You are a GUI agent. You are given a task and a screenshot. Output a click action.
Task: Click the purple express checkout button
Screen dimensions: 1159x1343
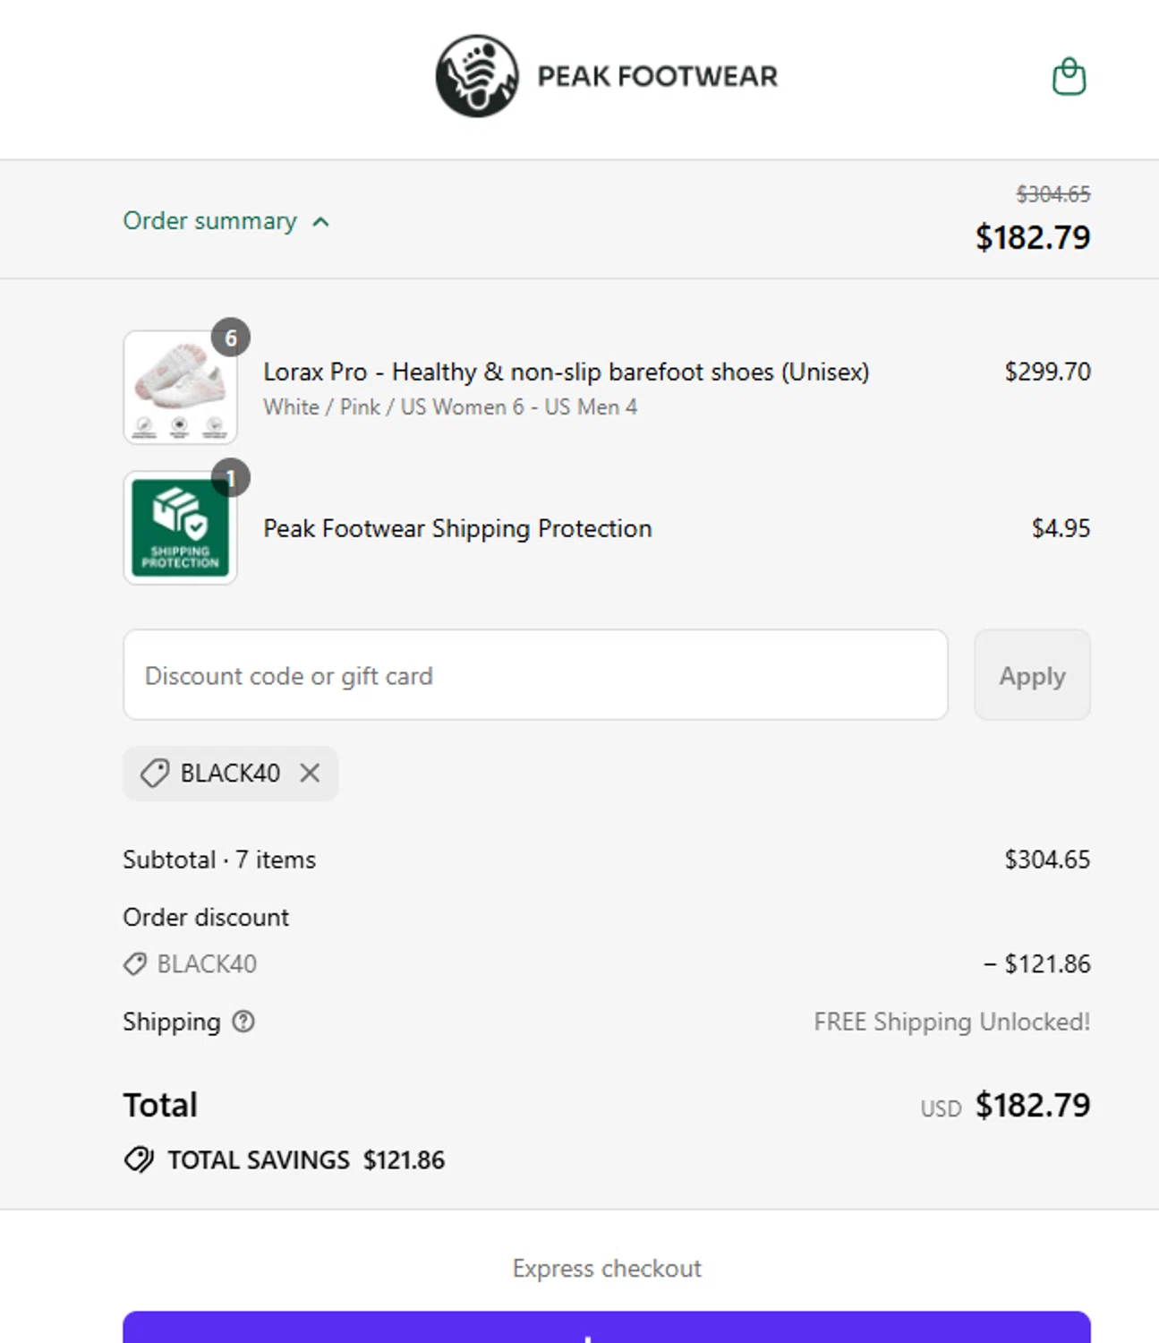(607, 1328)
